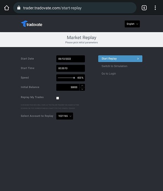Viewport: 163px width, 191px height.
Task: Click the Tradovate logo
Action: [31, 24]
